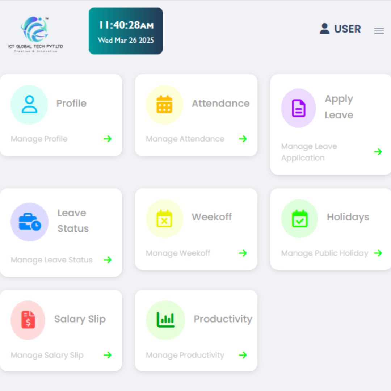The width and height of the screenshot is (391, 391).
Task: Open the red Salary Slip dollar icon
Action: 28,320
